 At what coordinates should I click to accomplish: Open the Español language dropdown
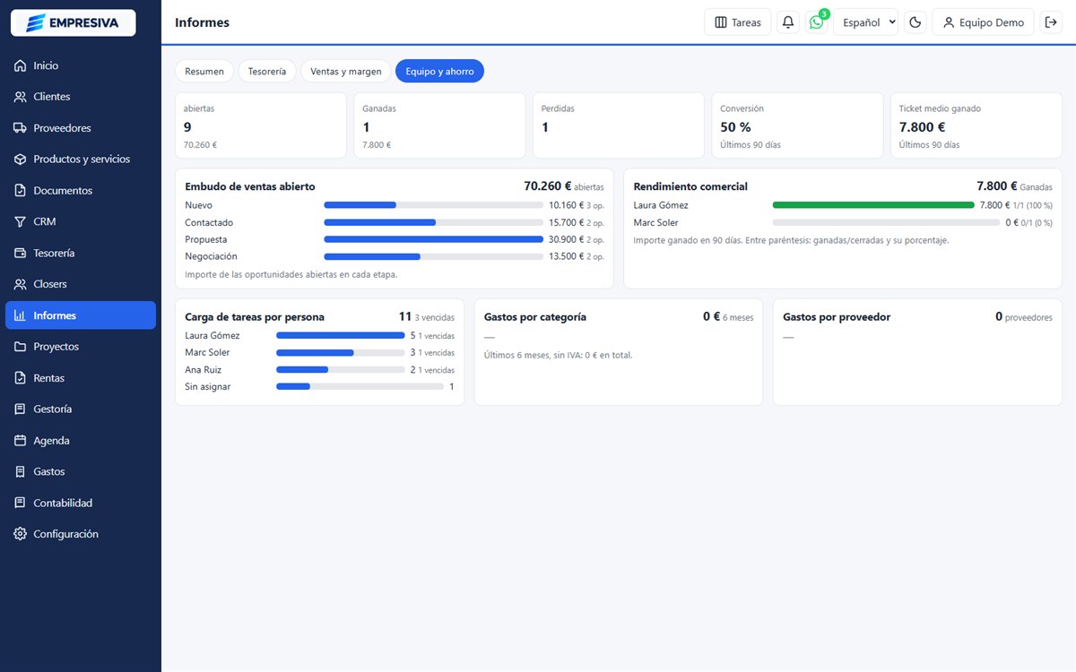tap(865, 22)
